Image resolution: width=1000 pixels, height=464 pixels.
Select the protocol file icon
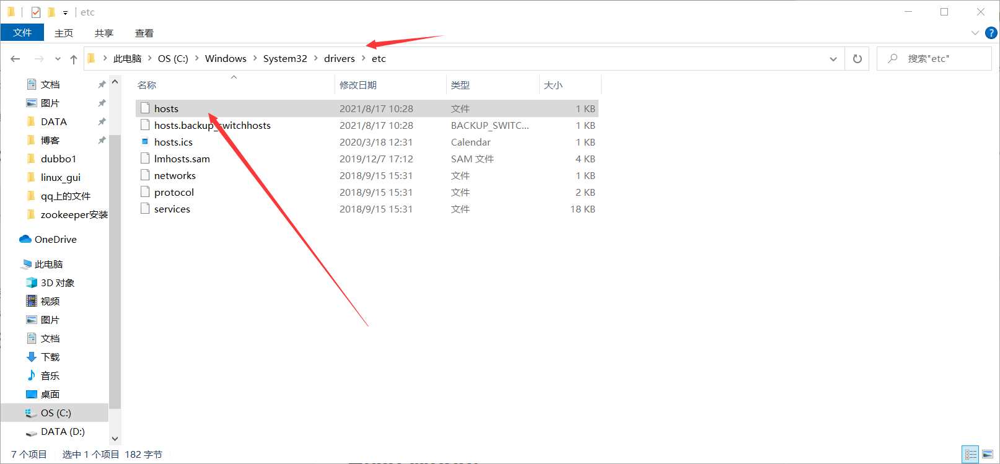coord(145,192)
